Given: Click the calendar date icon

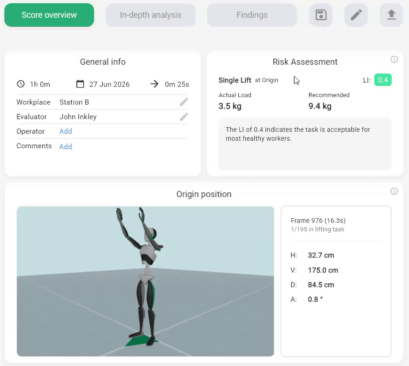Looking at the screenshot, I should [x=80, y=84].
